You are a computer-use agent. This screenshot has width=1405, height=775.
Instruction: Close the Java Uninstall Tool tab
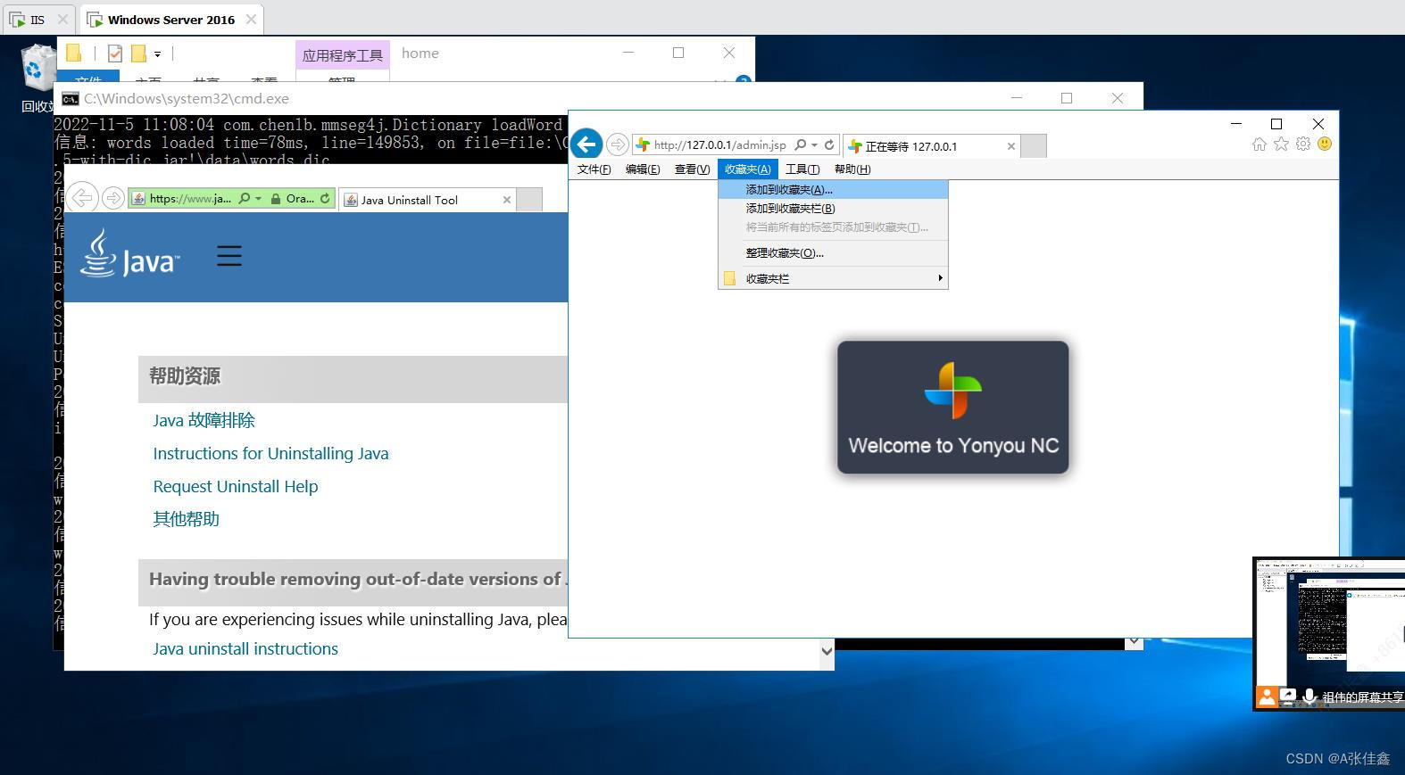click(507, 200)
